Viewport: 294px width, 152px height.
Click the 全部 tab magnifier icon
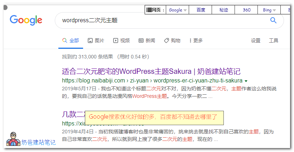[x=65, y=41]
